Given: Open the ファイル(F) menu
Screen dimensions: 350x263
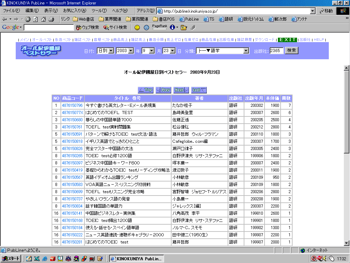Looking at the screenshot, I should coord(11,11).
